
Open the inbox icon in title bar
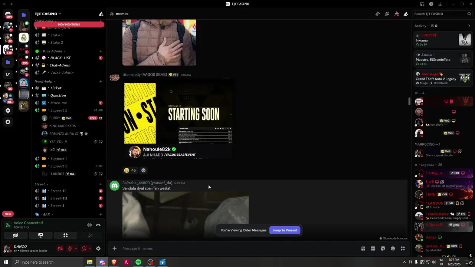pos(422,4)
